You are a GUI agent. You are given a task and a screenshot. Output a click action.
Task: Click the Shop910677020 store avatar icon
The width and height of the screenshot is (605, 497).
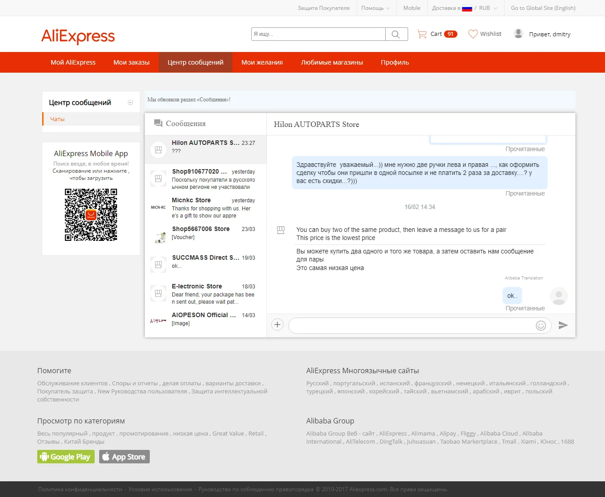coord(158,179)
